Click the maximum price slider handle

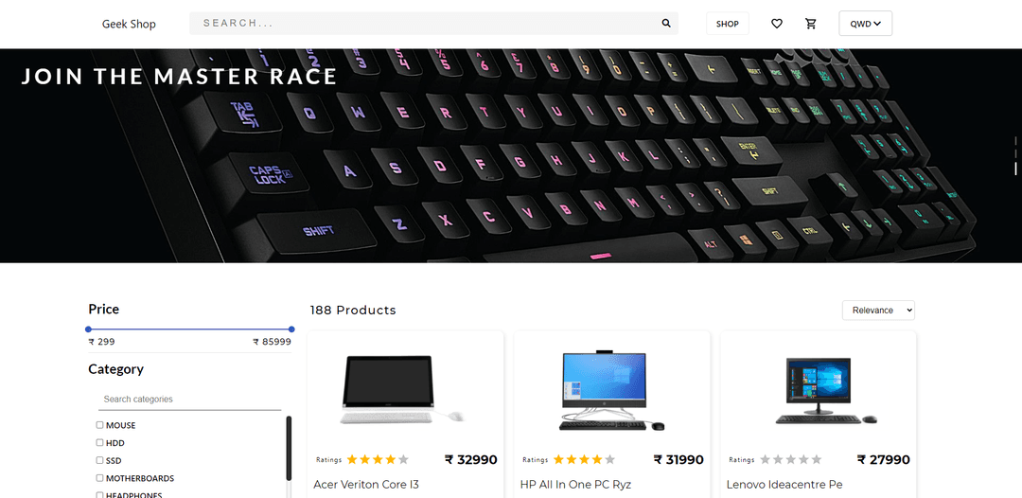(291, 329)
